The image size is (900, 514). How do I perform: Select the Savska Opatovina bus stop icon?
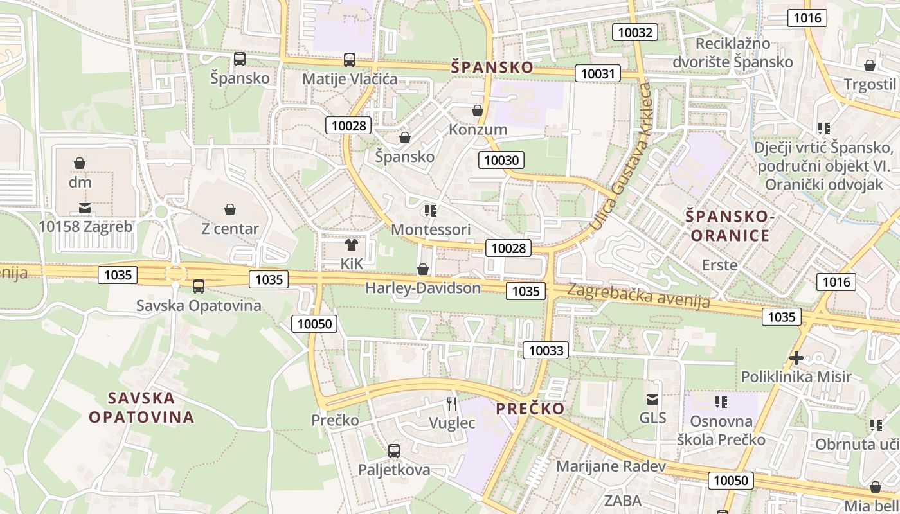pyautogui.click(x=199, y=287)
